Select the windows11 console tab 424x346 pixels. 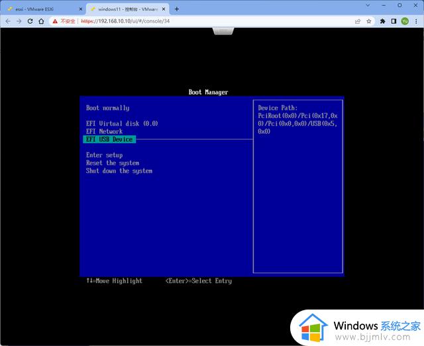127,9
